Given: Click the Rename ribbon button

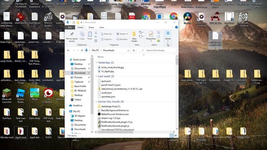Looking at the screenshot, I should [122, 39].
